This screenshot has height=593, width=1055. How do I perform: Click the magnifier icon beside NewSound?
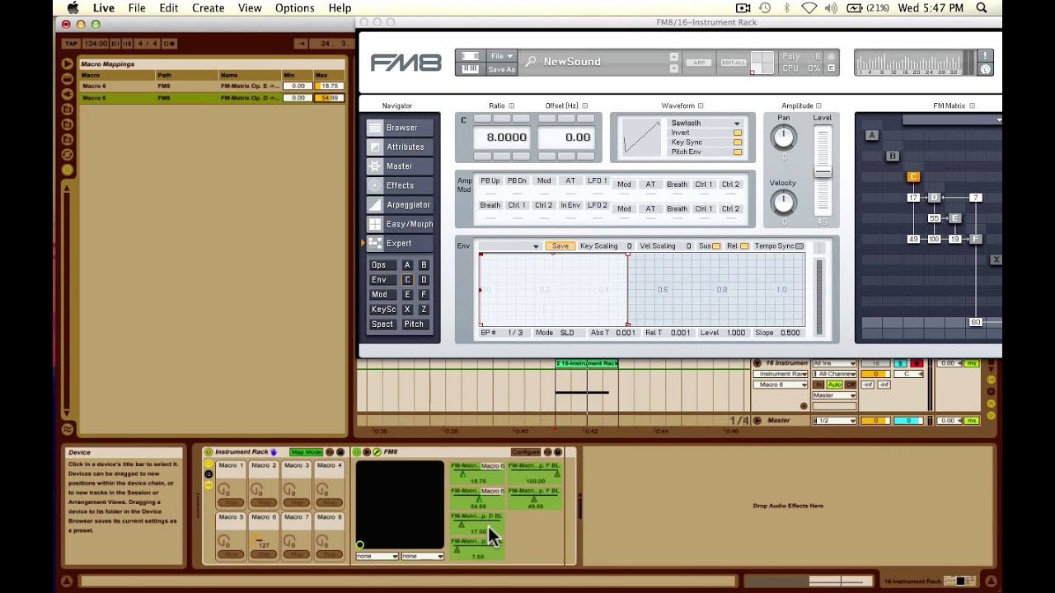coord(531,62)
